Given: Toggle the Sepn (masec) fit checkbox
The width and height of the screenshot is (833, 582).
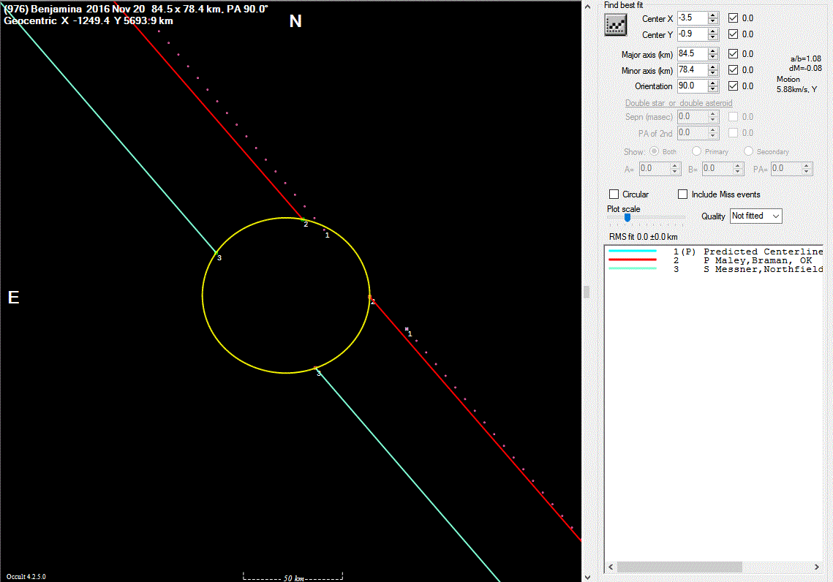Looking at the screenshot, I should 733,117.
